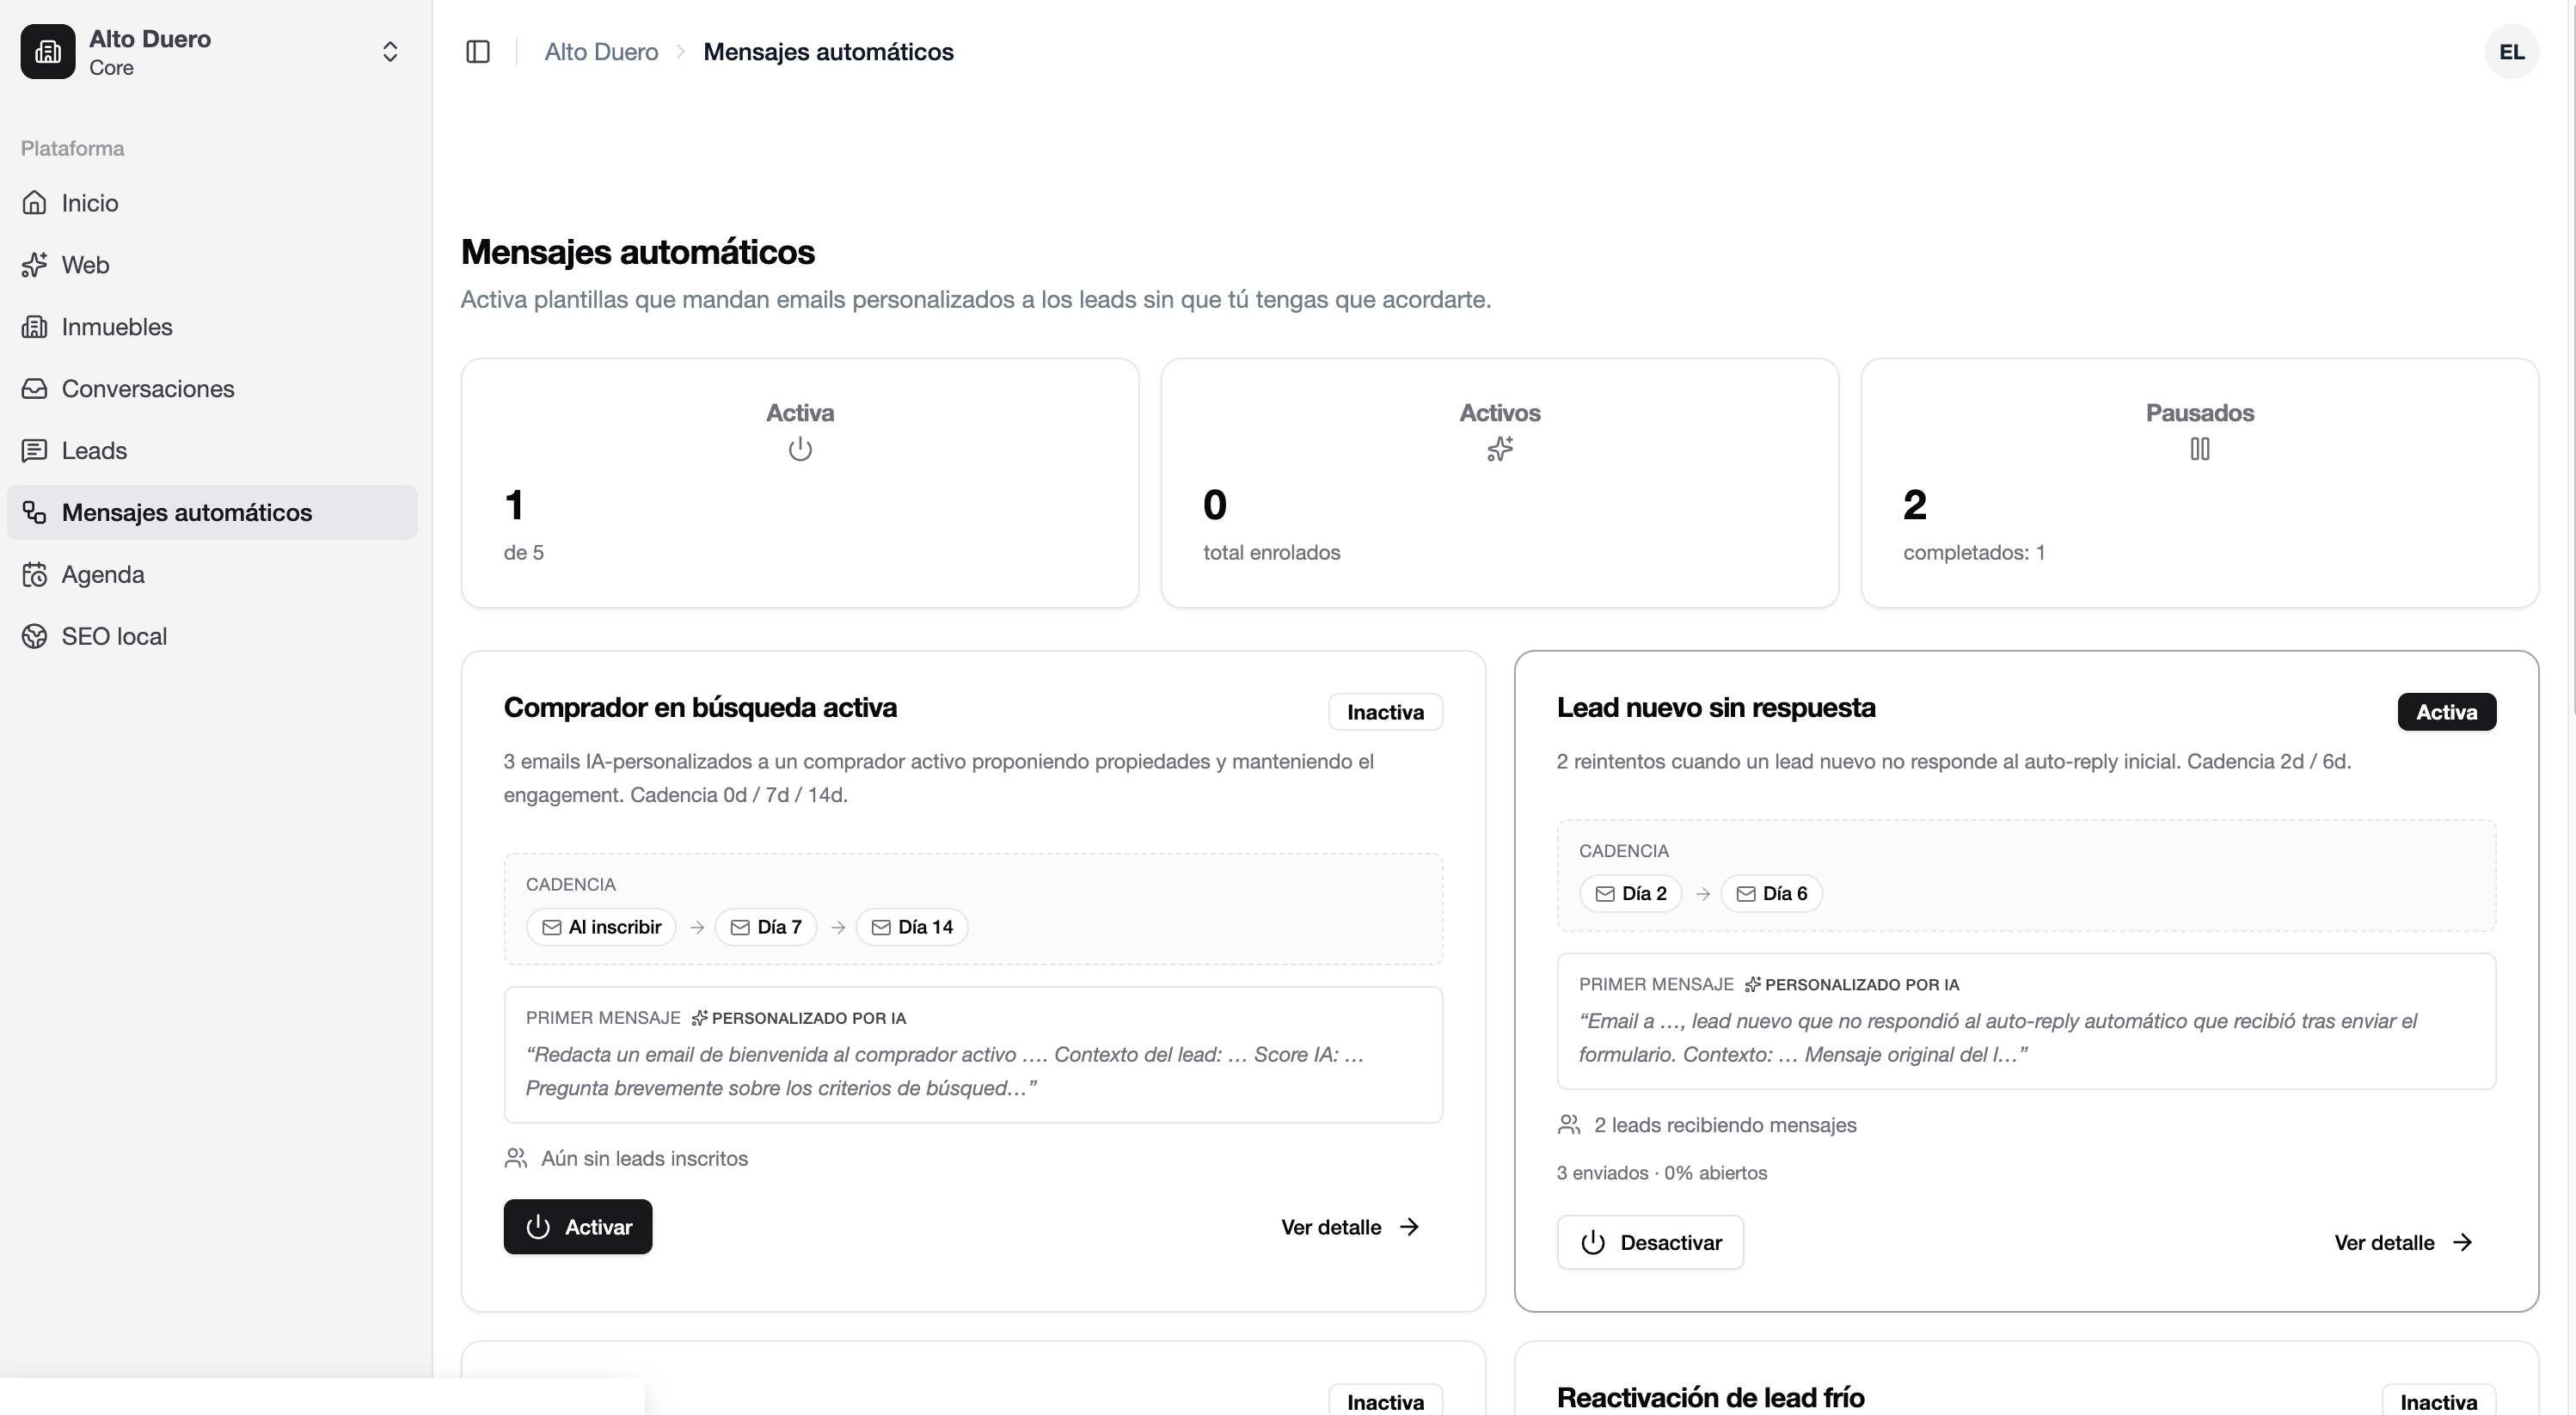This screenshot has height=1415, width=2576.
Task: Click the sparkles icon in Activos card
Action: [x=1500, y=450]
